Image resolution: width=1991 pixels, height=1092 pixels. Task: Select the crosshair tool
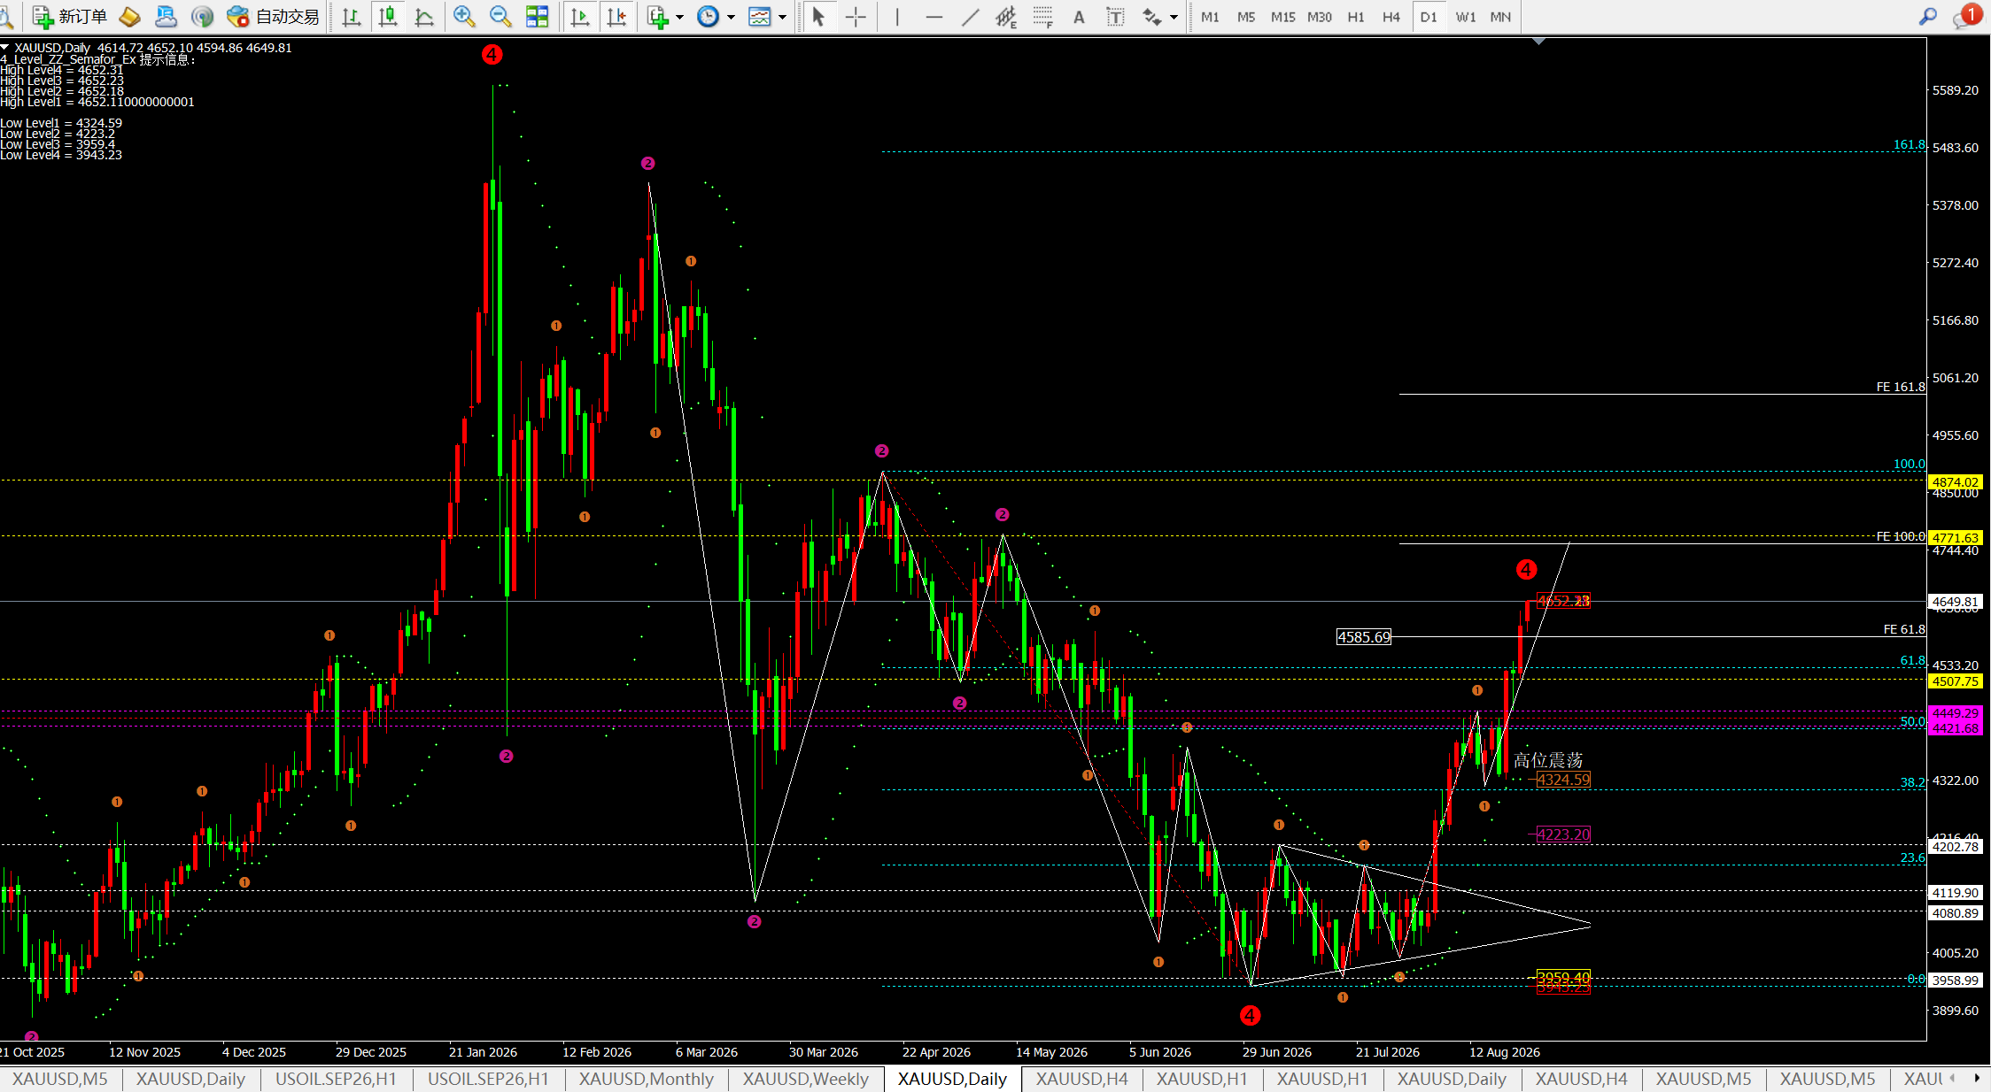click(856, 16)
